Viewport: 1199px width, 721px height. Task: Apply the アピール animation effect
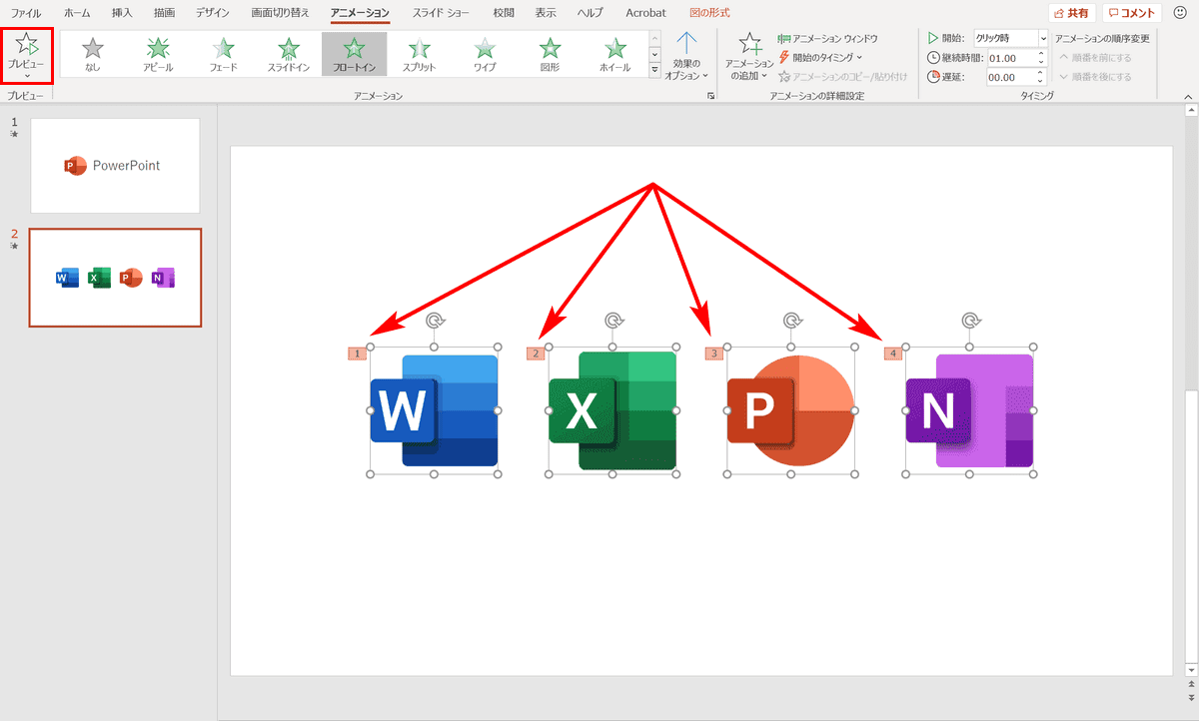[158, 55]
